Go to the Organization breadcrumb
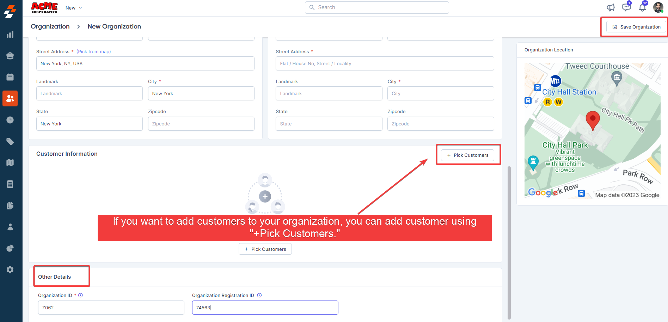The width and height of the screenshot is (668, 322). pyautogui.click(x=50, y=26)
